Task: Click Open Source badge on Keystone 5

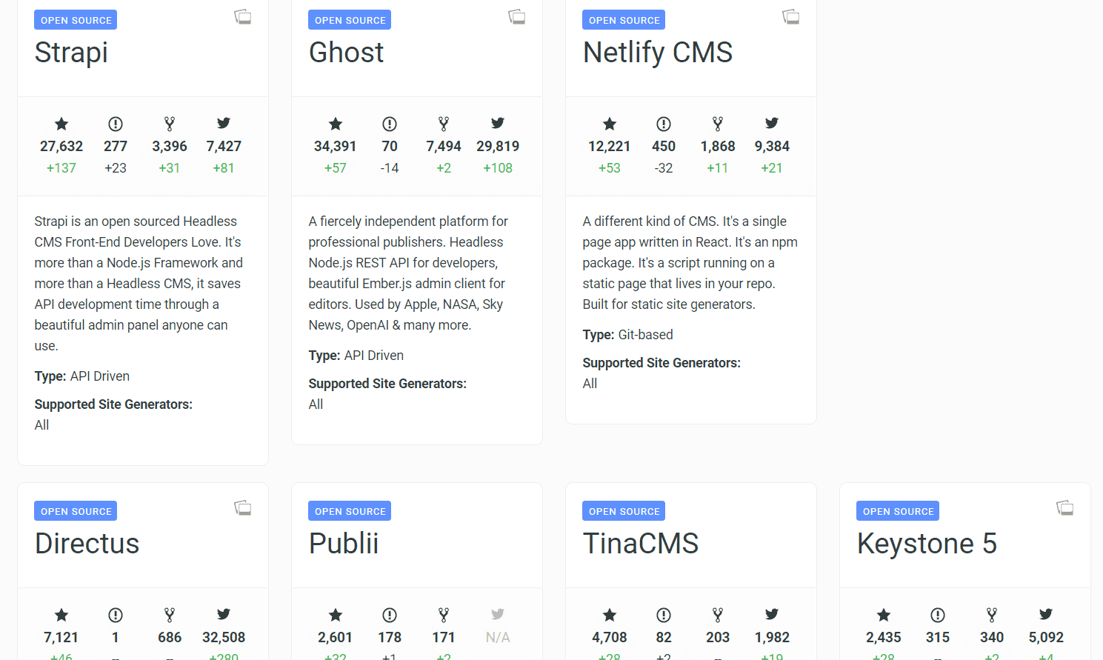Action: [898, 511]
